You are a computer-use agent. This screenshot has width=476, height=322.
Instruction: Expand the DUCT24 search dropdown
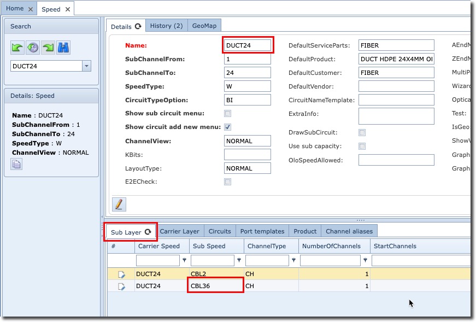click(x=86, y=66)
